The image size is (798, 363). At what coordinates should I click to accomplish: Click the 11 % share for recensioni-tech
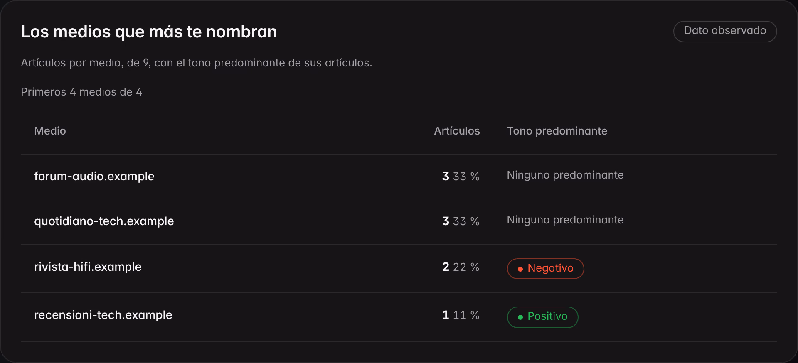tap(466, 315)
